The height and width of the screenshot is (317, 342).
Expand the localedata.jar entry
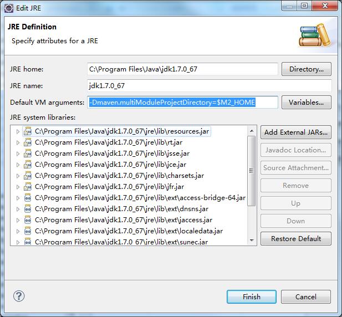pyautogui.click(x=18, y=231)
